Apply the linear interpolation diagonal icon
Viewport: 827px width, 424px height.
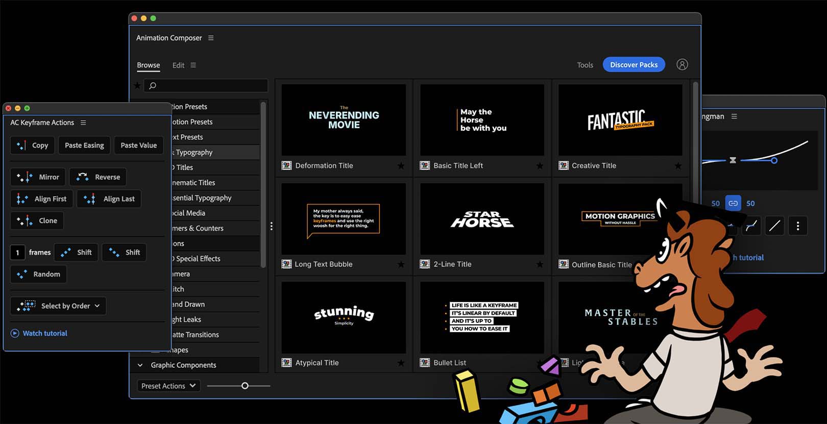coord(774,226)
